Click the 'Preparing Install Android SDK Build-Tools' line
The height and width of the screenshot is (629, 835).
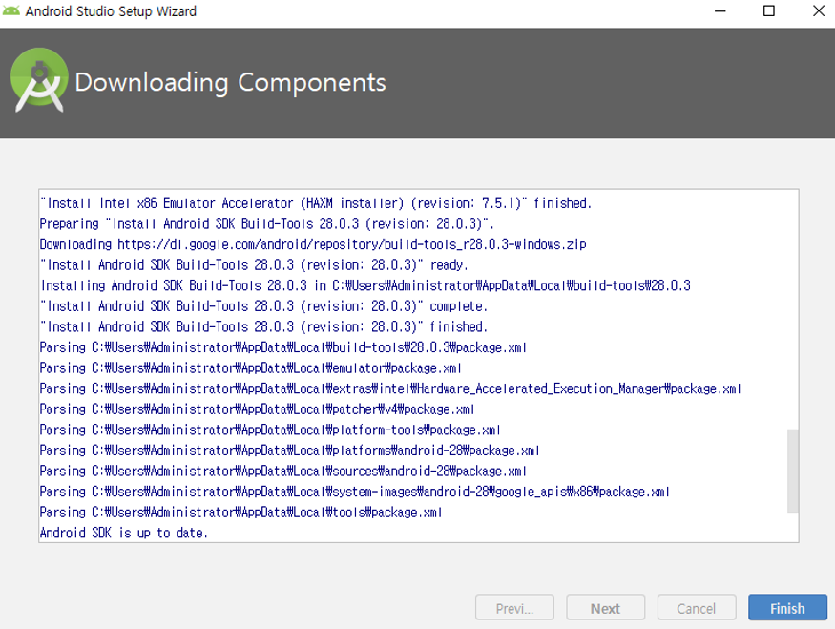point(267,223)
